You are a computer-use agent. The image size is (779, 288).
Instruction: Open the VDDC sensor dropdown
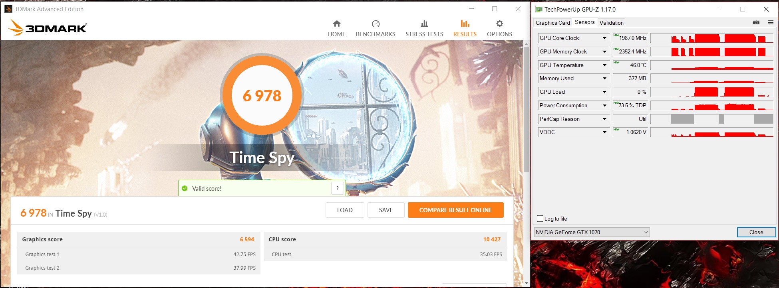[x=604, y=132]
